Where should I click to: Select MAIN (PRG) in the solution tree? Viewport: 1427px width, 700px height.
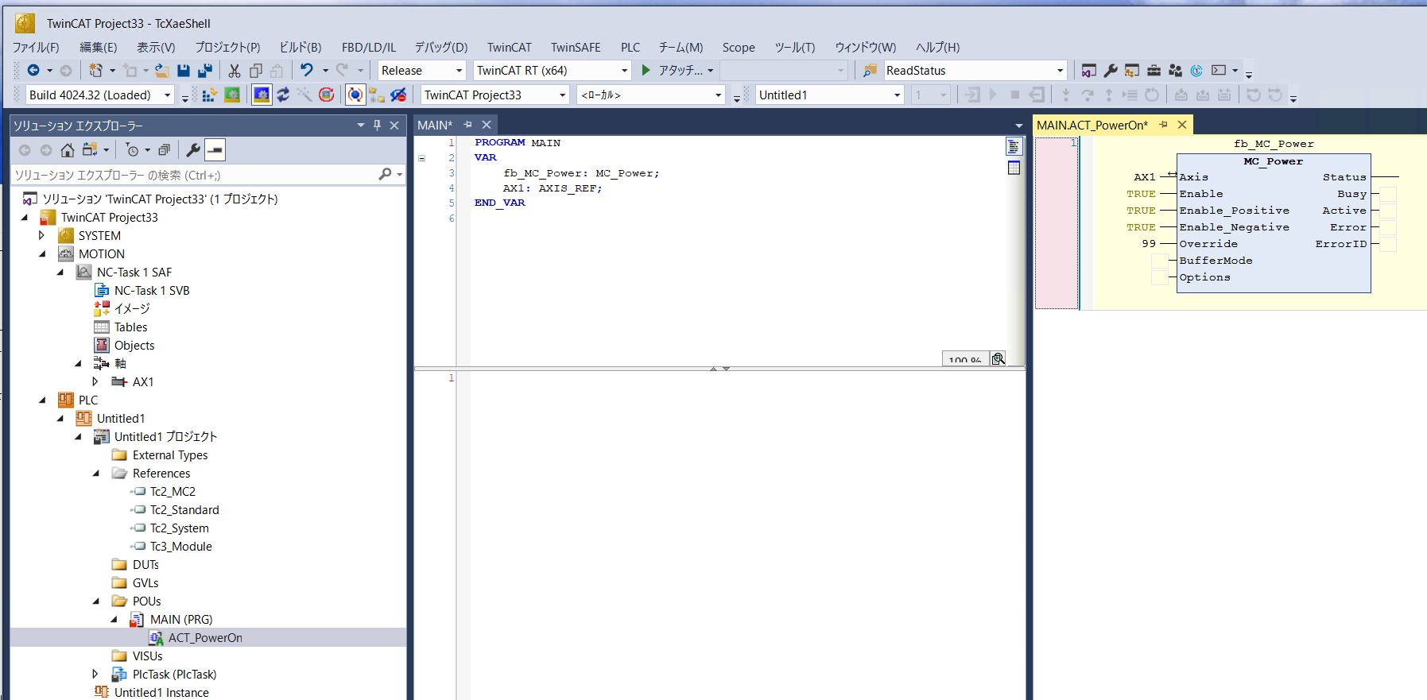181,620
